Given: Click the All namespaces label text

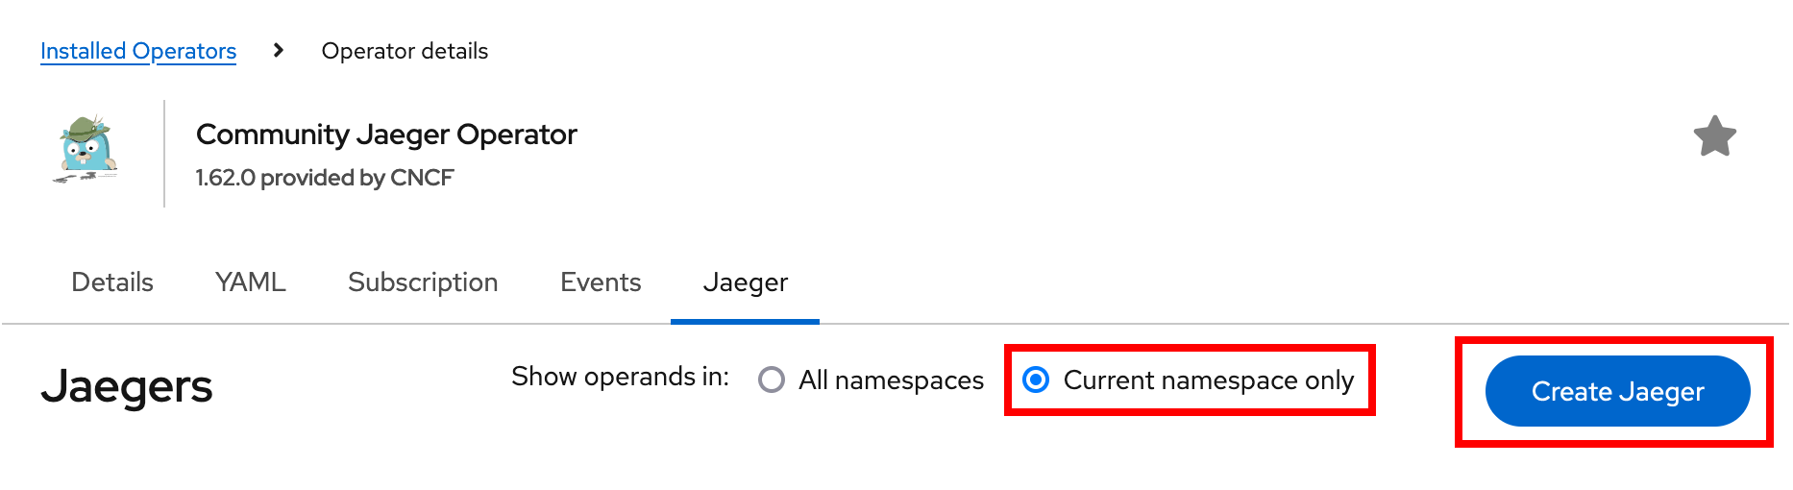Looking at the screenshot, I should coord(891,380).
